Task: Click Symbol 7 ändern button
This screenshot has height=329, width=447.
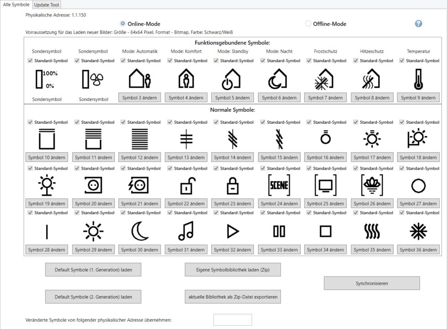Action: point(325,97)
